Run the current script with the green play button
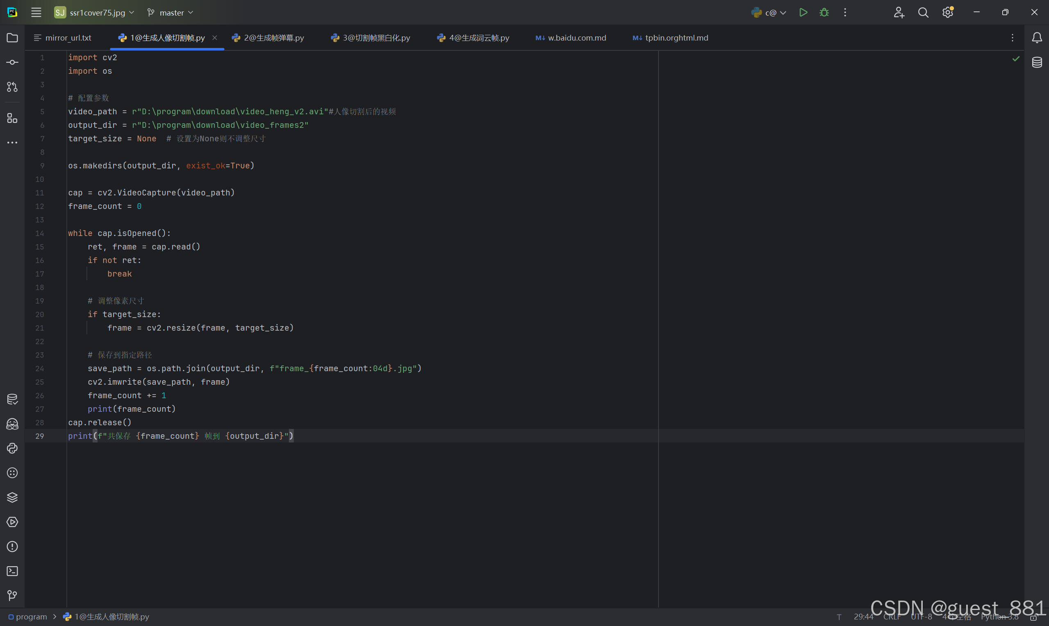 [x=803, y=13]
